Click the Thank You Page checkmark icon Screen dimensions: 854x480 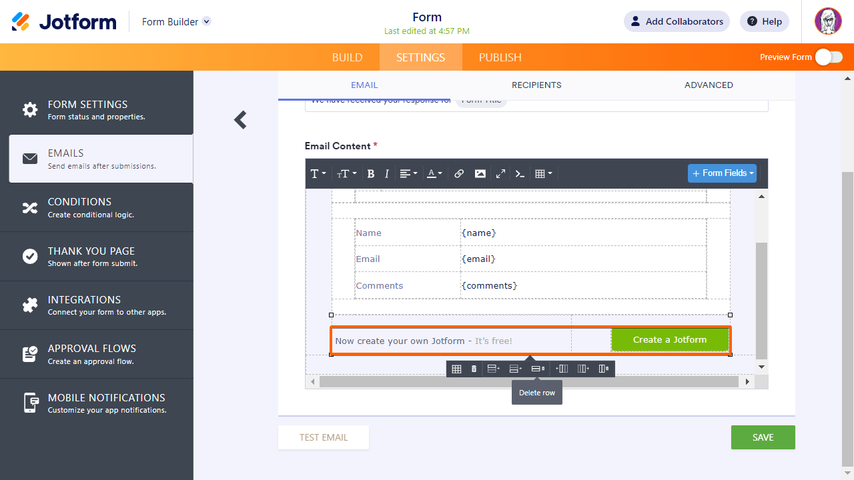pos(30,257)
